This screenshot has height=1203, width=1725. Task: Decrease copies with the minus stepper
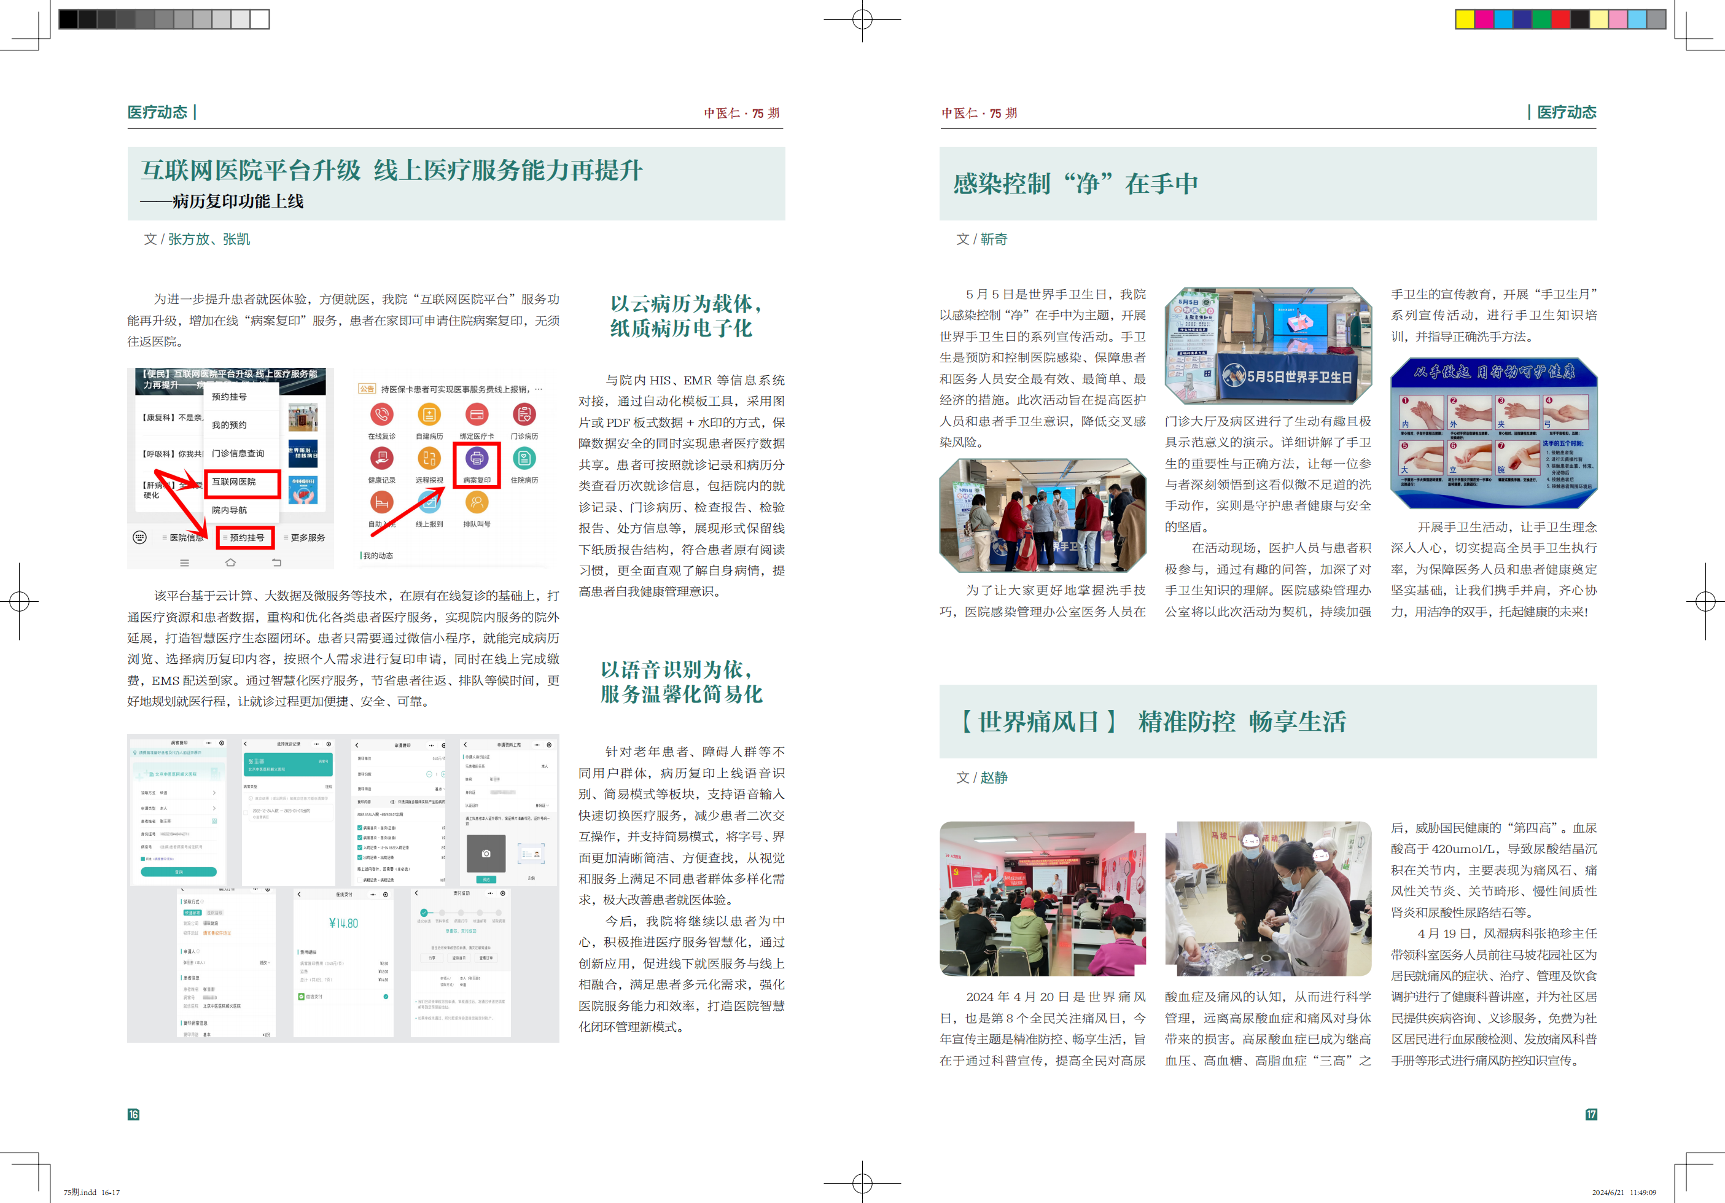point(430,774)
